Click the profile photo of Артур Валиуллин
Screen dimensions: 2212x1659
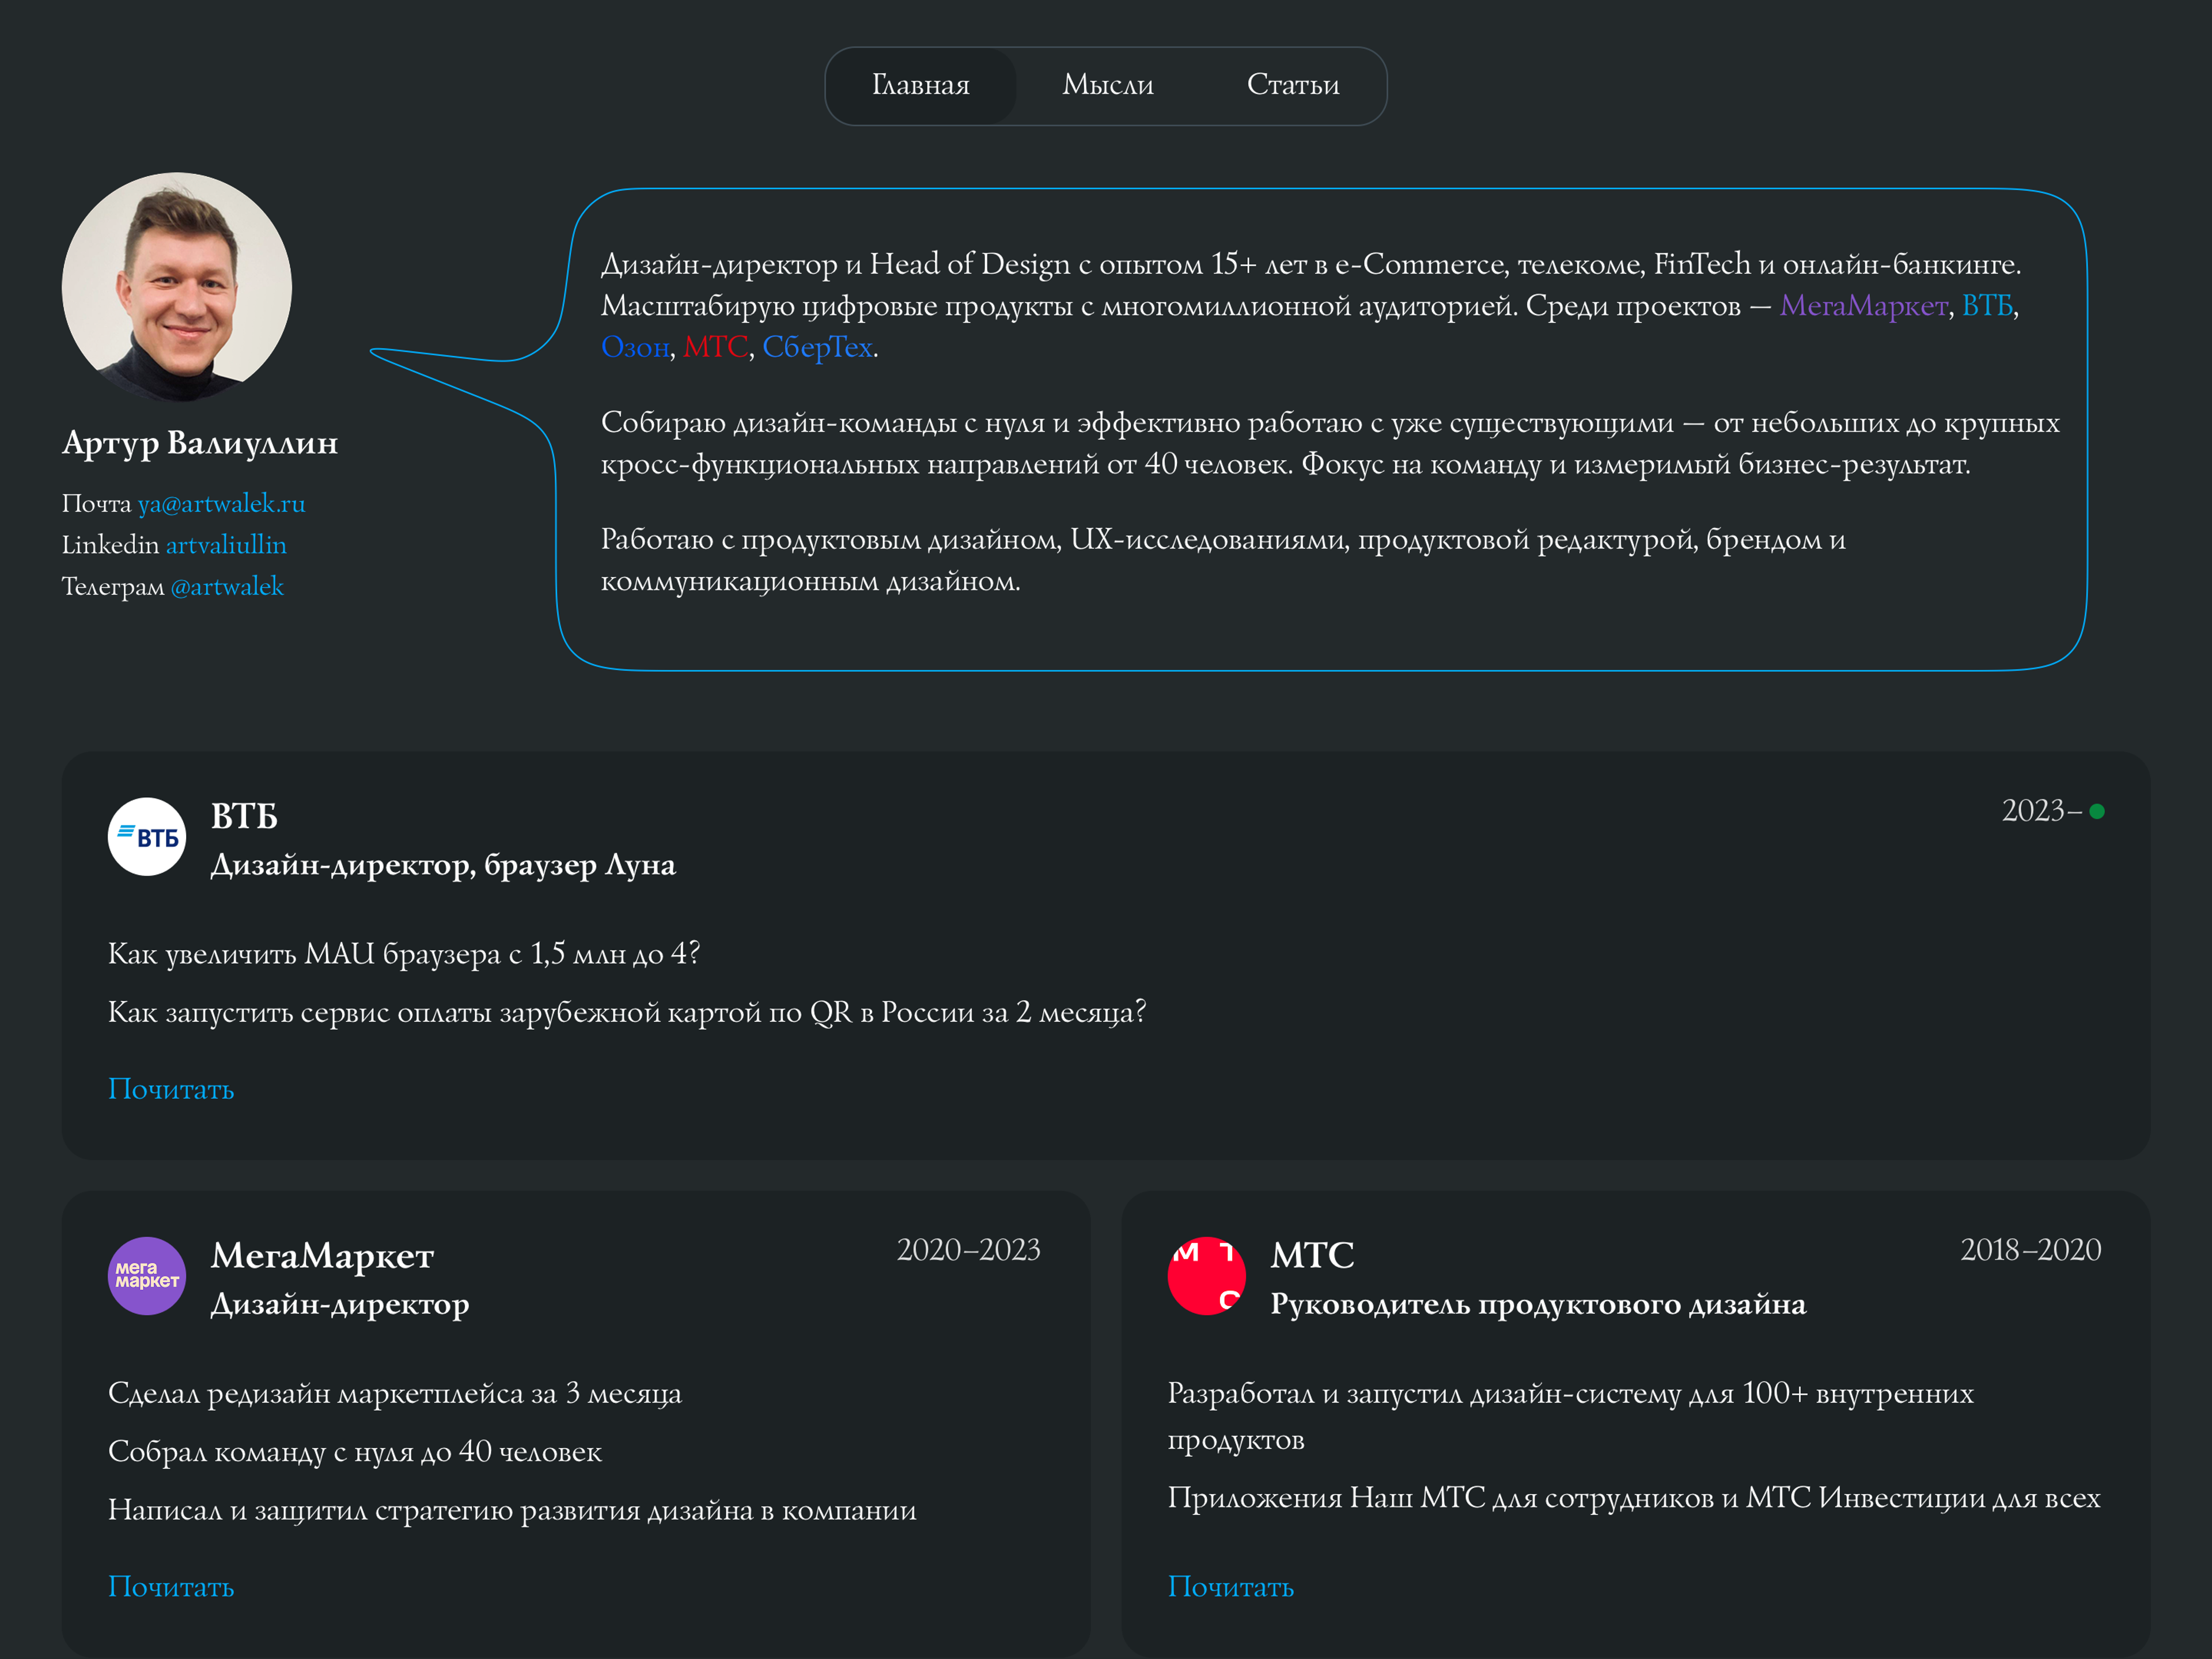click(x=177, y=287)
